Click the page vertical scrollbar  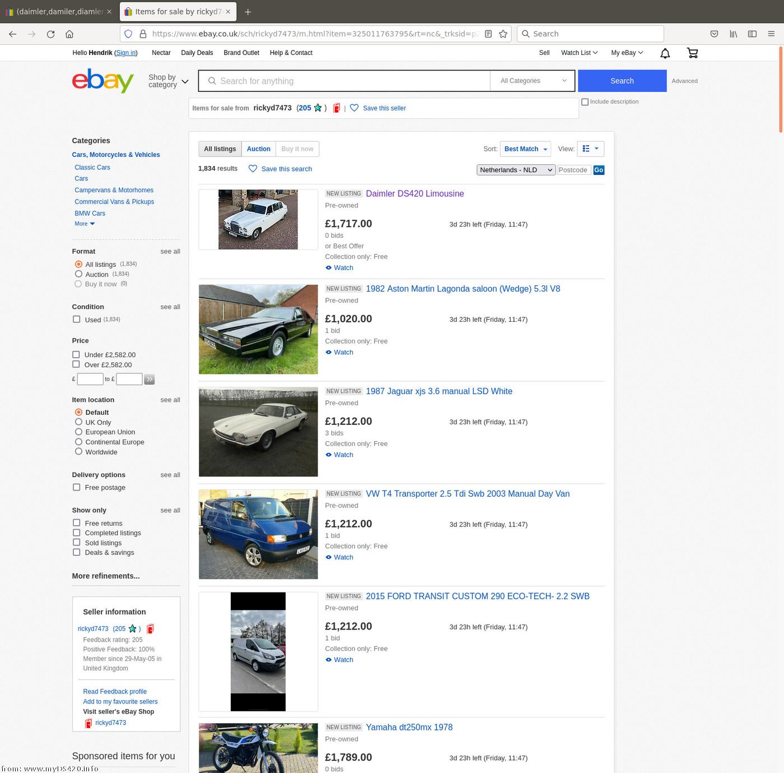click(x=781, y=90)
